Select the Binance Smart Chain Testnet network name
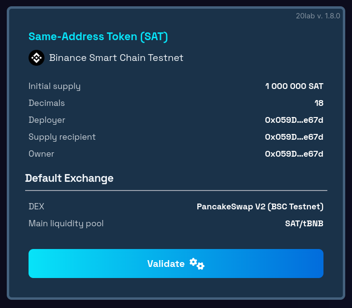Viewport: 352px width, 308px height. 116,58
